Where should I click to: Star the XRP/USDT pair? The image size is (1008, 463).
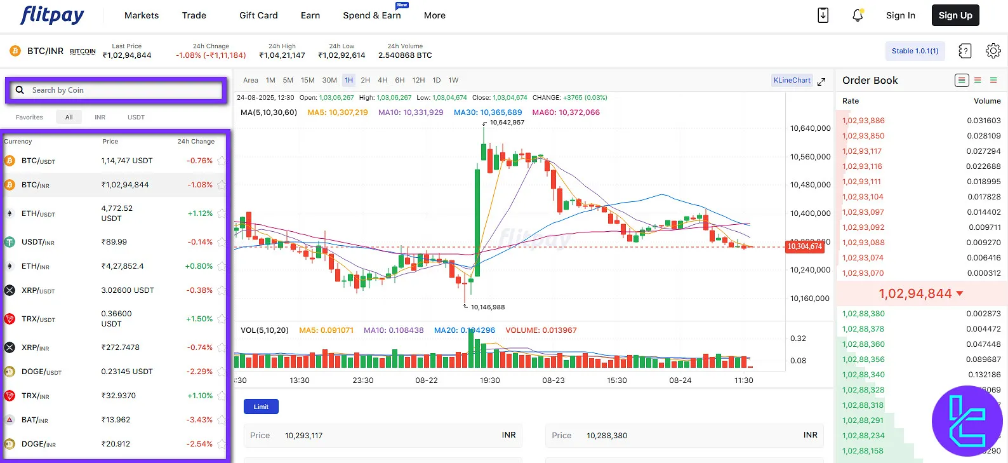[x=221, y=290]
